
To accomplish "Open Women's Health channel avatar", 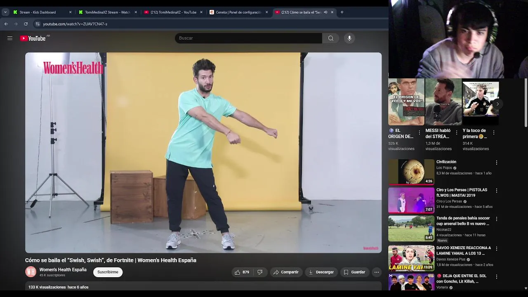I will [x=31, y=272].
